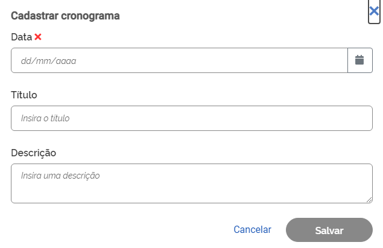Cancel the schedule registration
Viewport: 383px width, 248px height.
[x=252, y=230]
